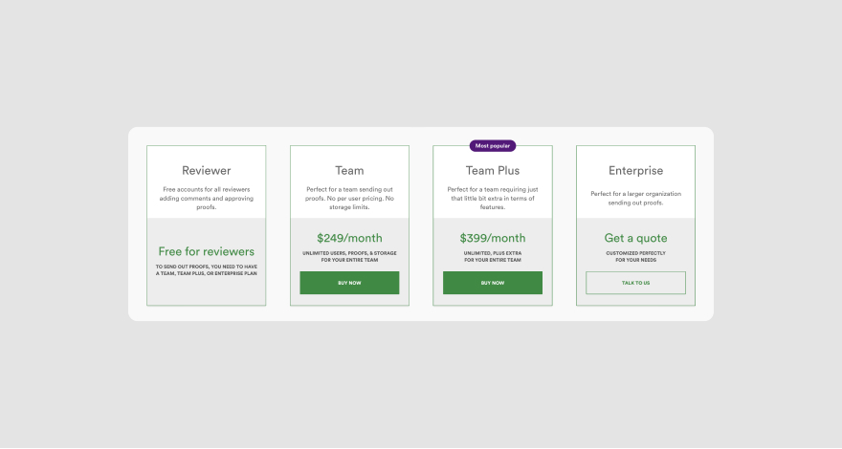
Task: Click the 'Customized perfectly for your needs' caption
Action: (635, 256)
